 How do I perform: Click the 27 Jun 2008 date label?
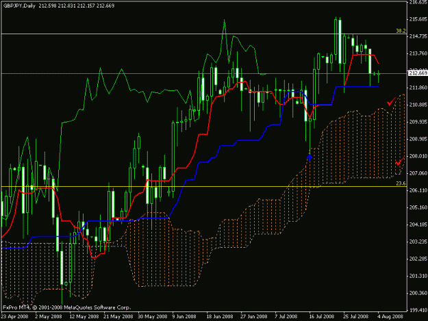click(254, 317)
